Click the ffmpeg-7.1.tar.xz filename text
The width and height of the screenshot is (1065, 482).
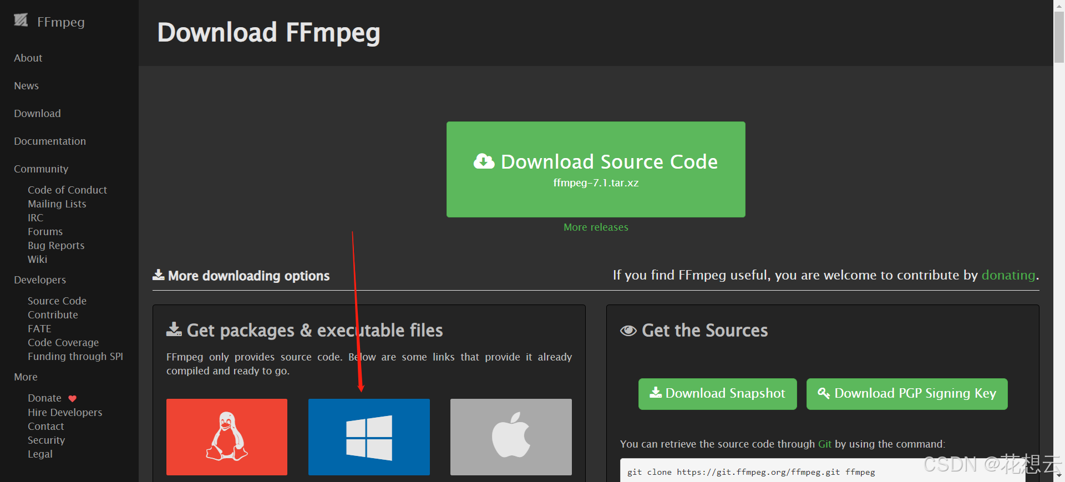coord(596,183)
